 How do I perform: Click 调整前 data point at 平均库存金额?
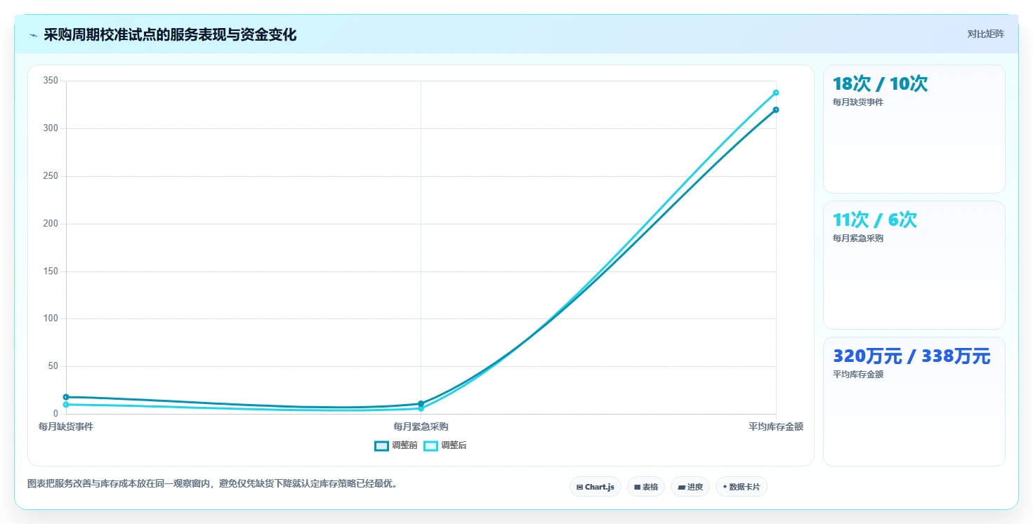776,109
